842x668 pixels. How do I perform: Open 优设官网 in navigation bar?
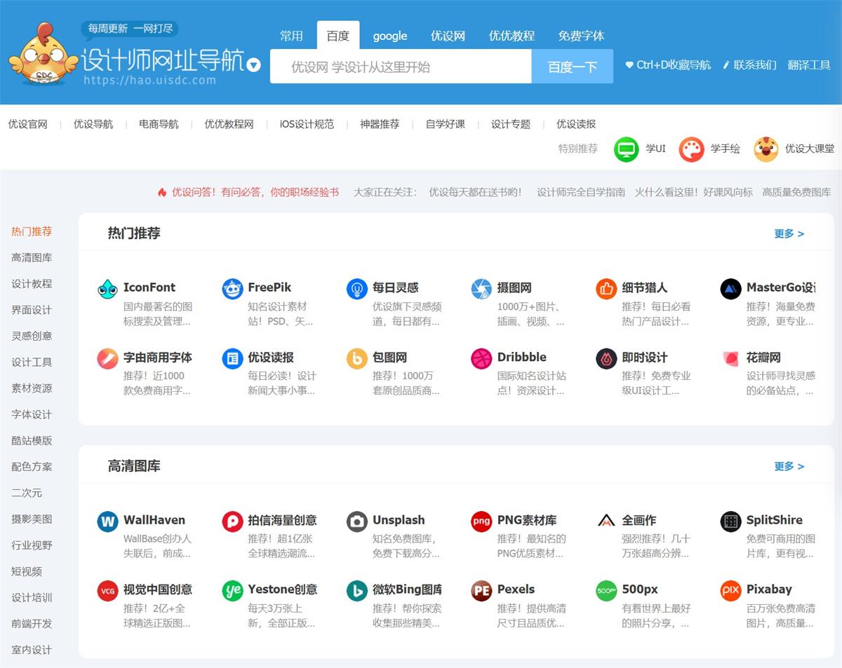tap(28, 124)
